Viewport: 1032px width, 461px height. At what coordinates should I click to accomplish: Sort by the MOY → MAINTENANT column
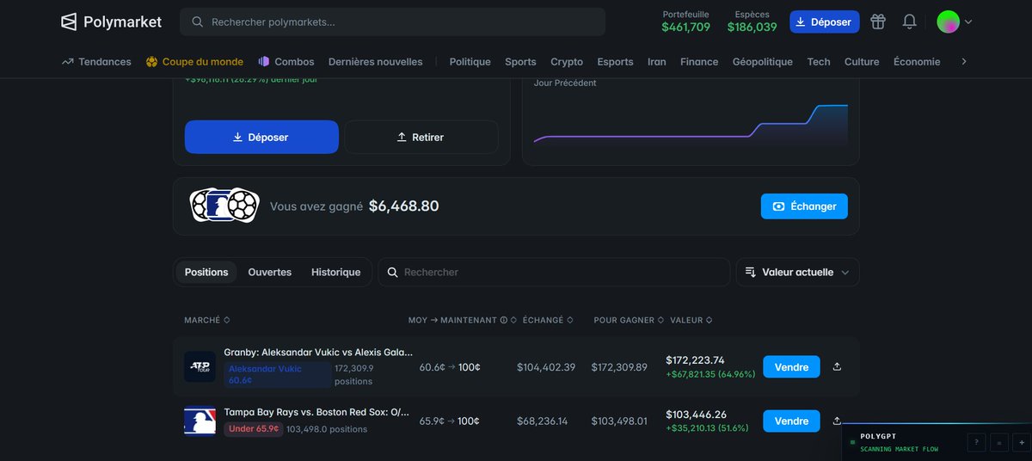click(x=462, y=320)
